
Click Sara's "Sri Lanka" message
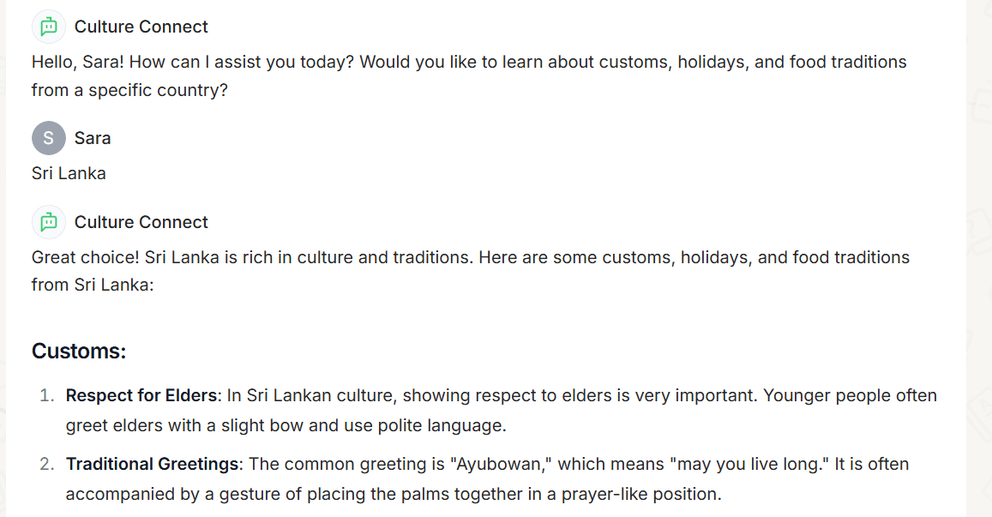69,173
